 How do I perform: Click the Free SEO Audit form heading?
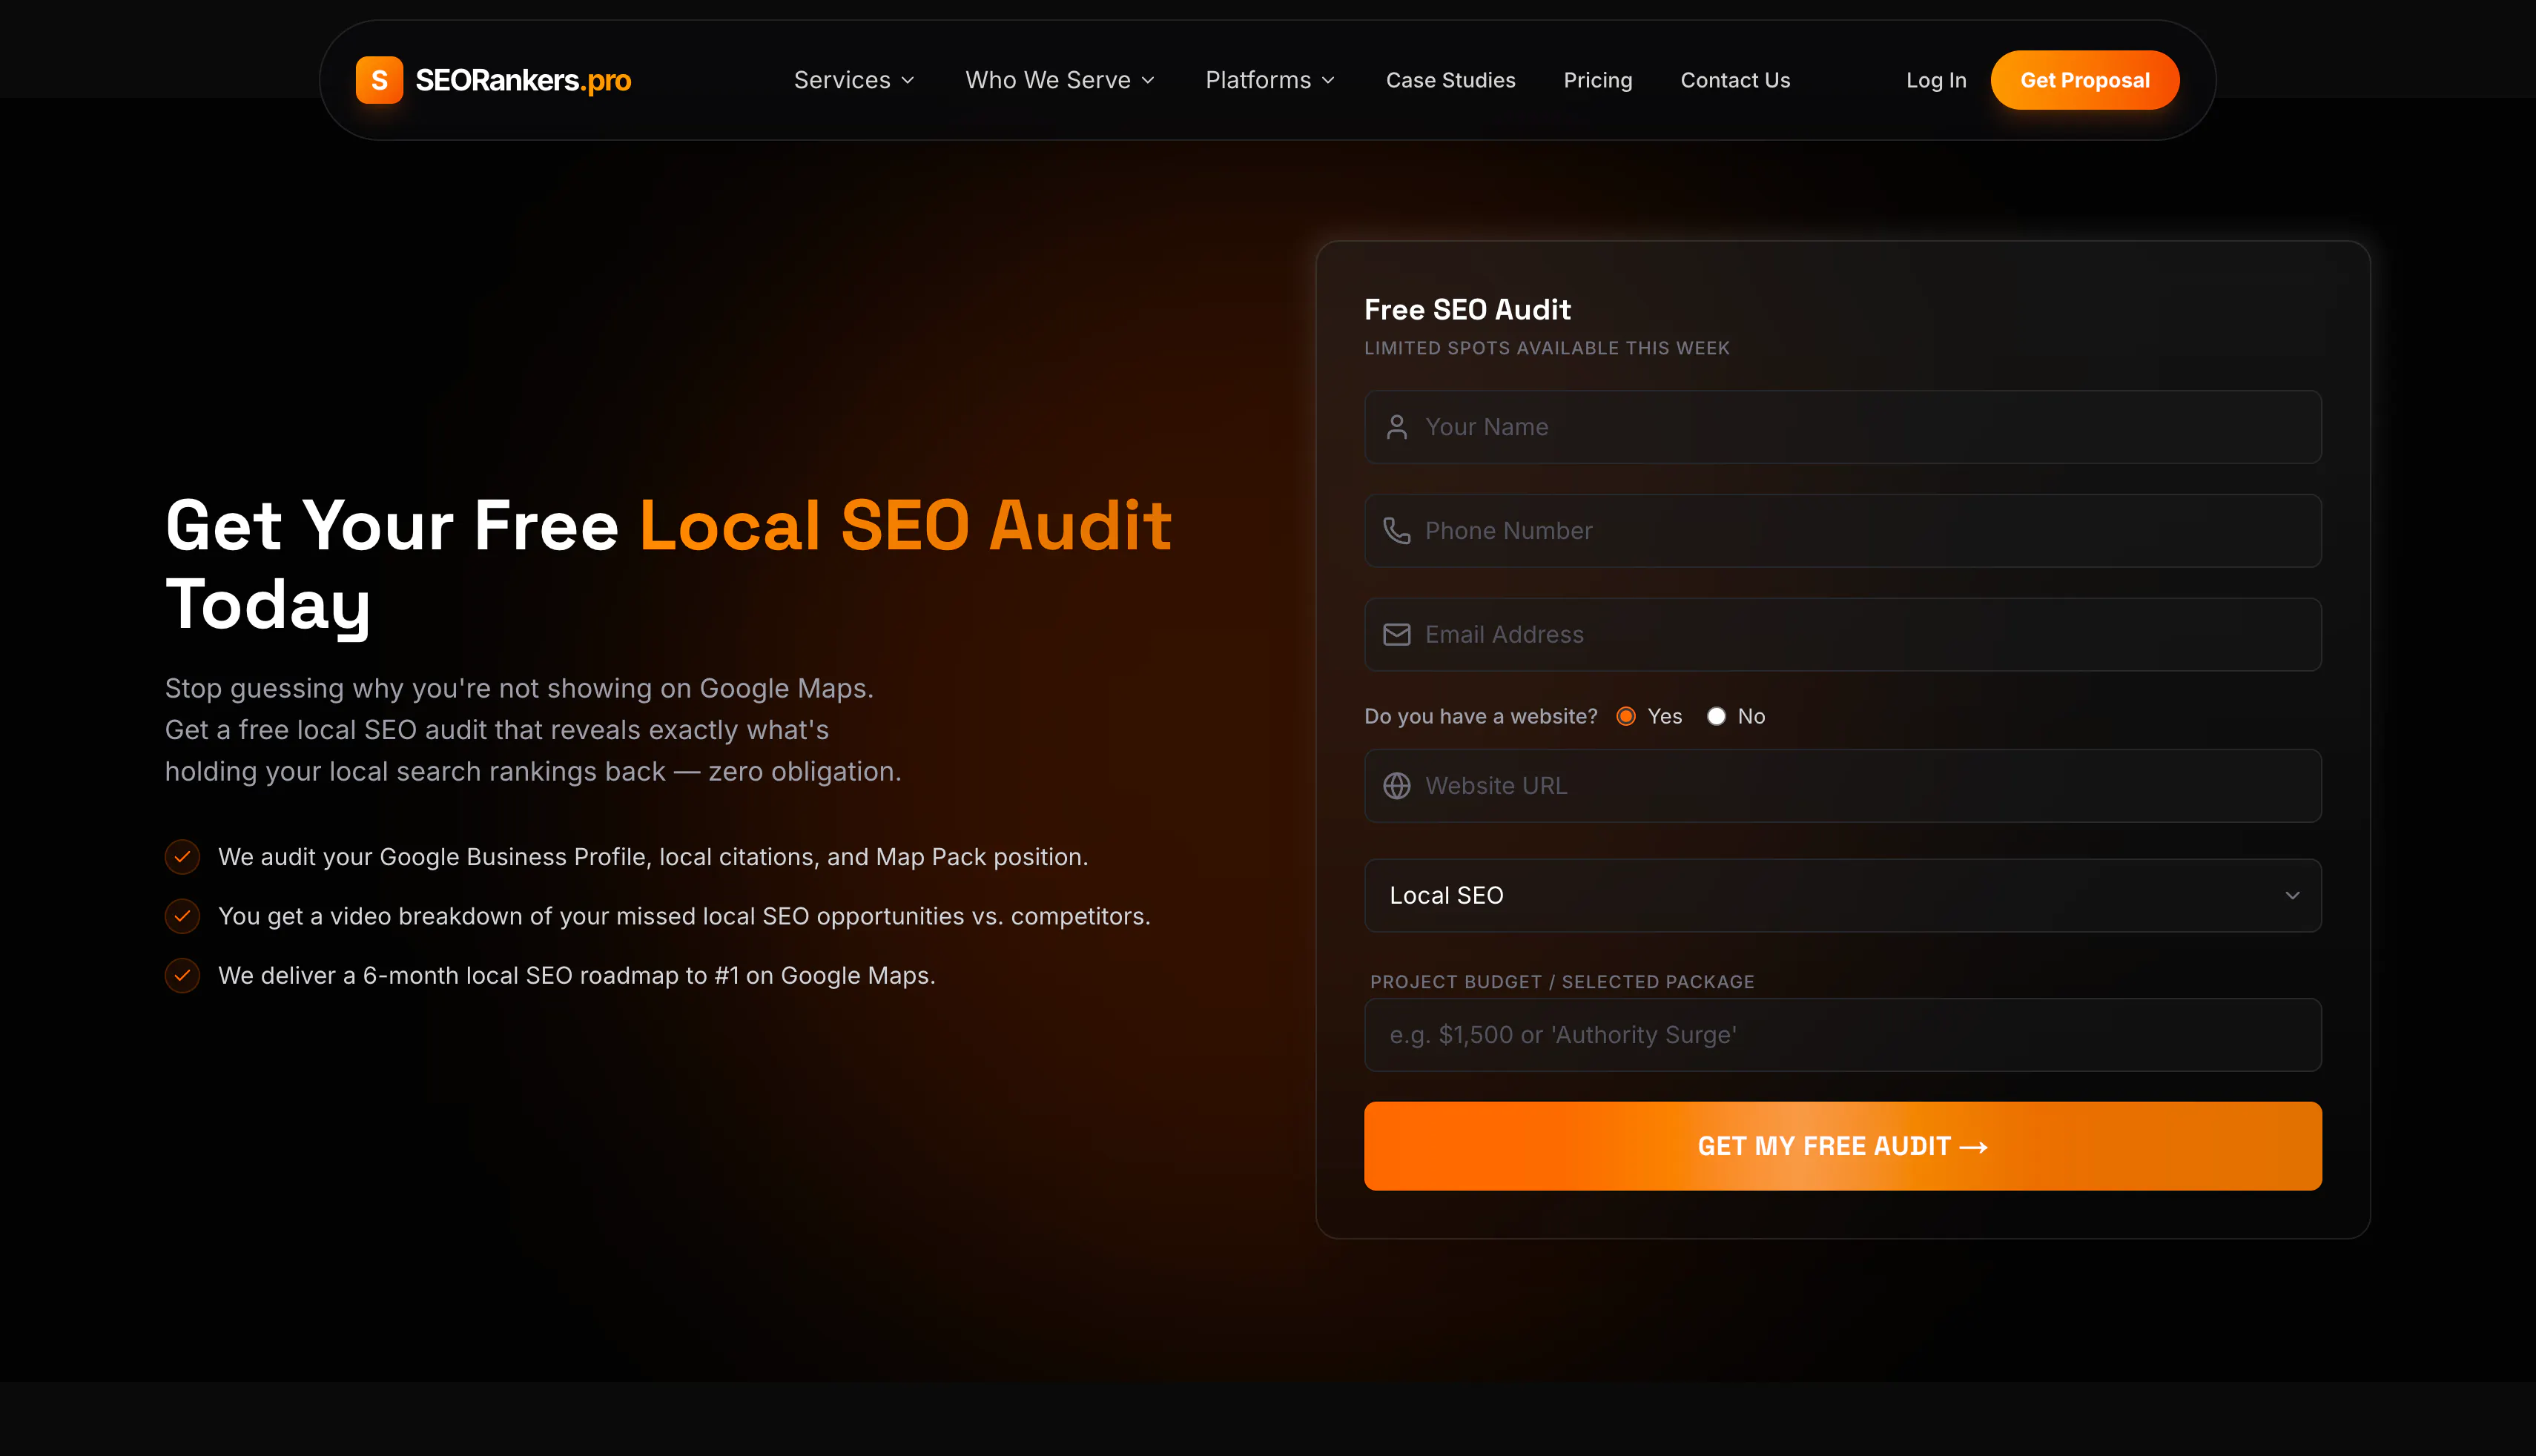[1467, 310]
